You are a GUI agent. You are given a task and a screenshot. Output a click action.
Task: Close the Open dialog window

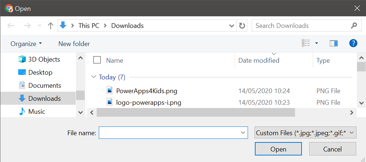coord(357,8)
